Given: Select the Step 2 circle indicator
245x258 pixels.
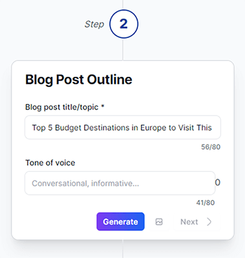Looking at the screenshot, I should coord(123,24).
